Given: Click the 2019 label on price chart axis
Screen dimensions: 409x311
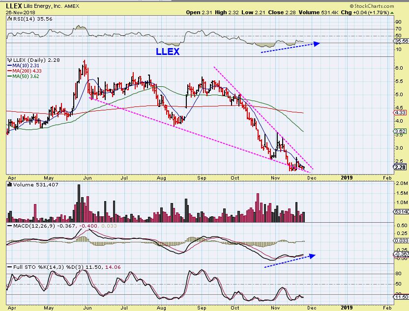Looking at the screenshot, I should 347,178.
